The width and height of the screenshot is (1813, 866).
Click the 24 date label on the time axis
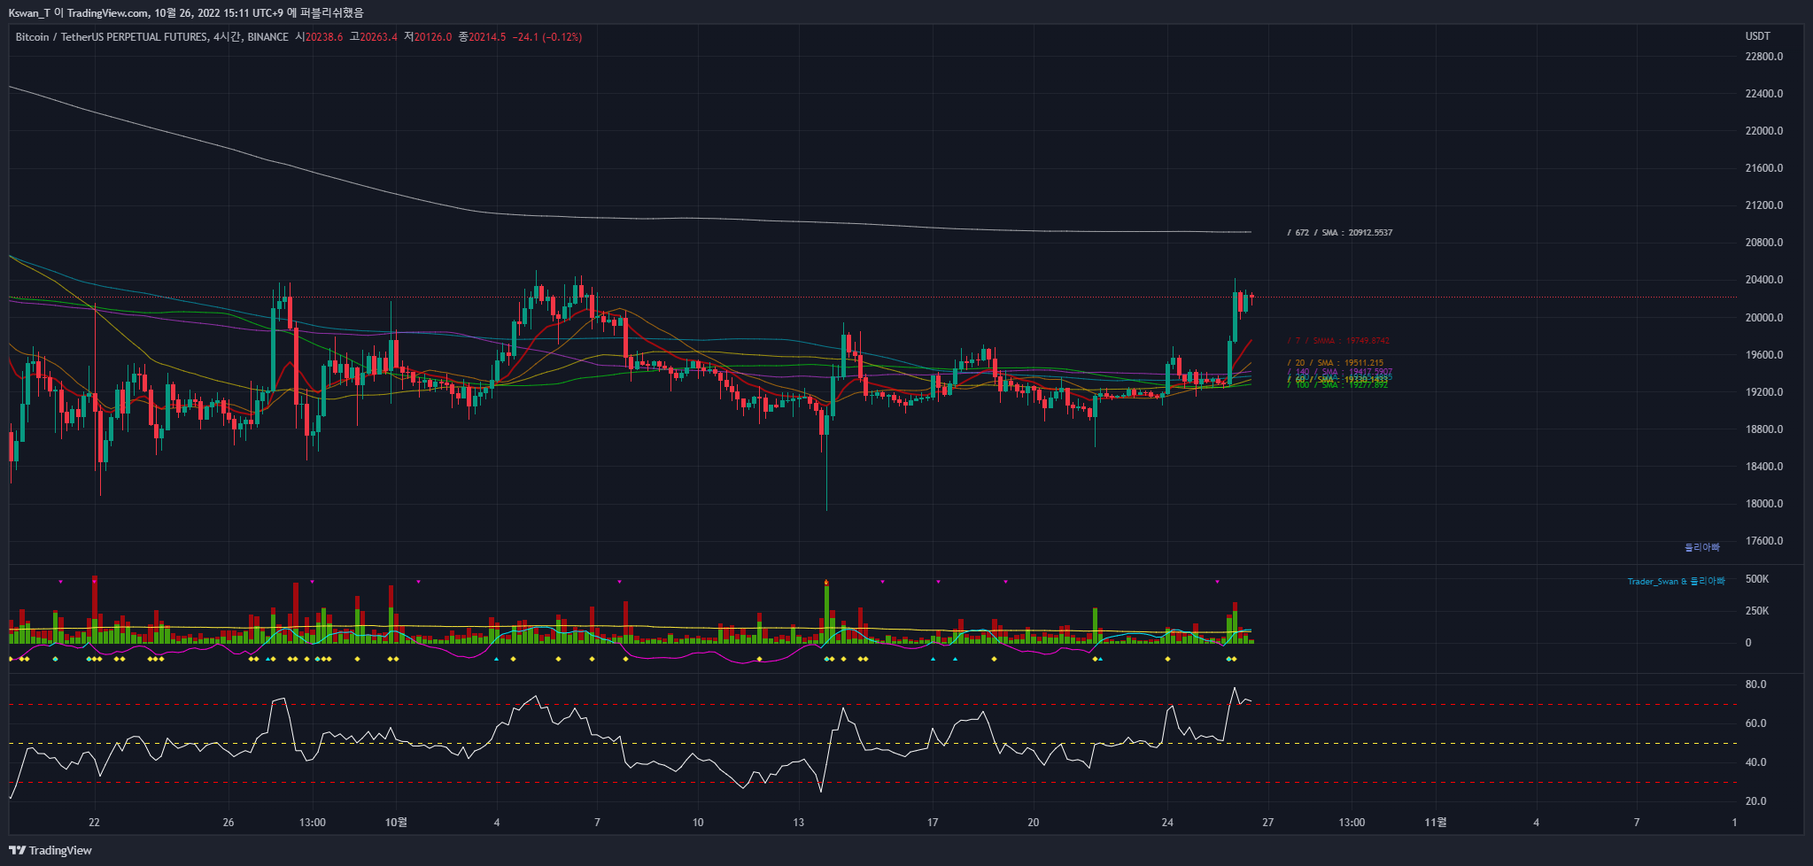pos(1167,823)
